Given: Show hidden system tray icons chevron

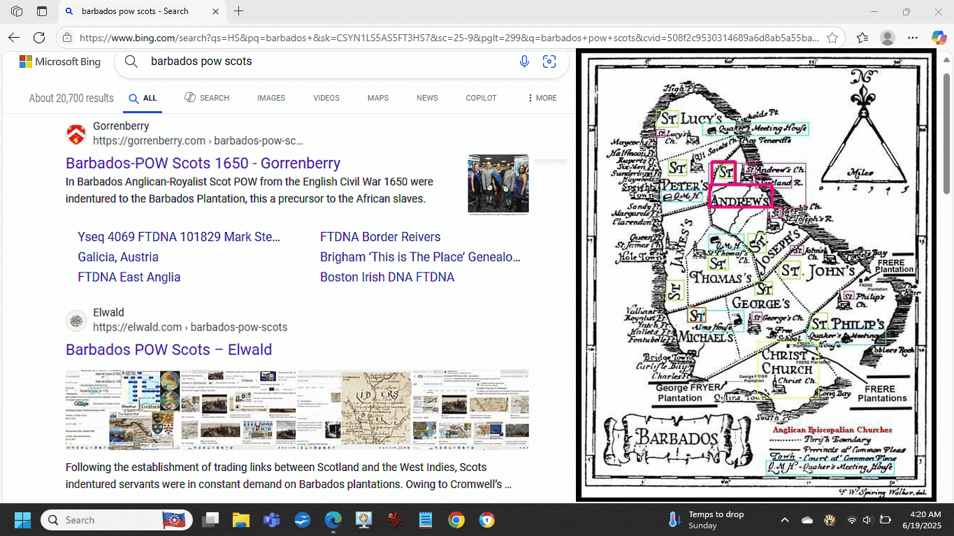Looking at the screenshot, I should pyautogui.click(x=784, y=520).
